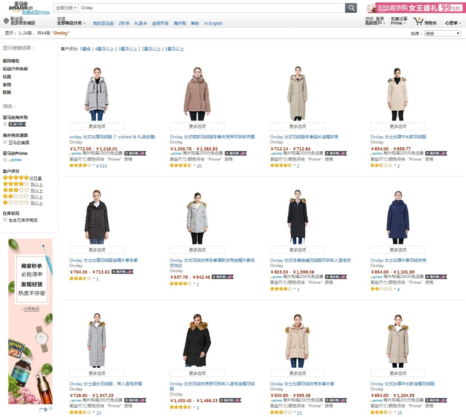Open the 帮助 help nav item
The width and height of the screenshot is (466, 417).
pos(195,23)
